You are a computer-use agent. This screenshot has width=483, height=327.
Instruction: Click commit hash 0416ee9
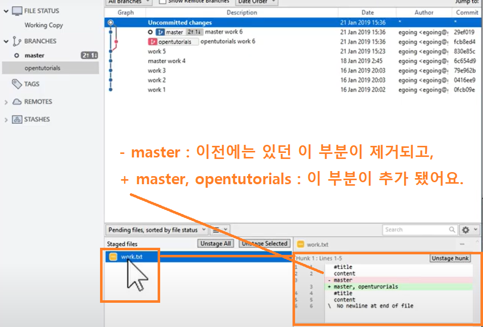pos(464,80)
